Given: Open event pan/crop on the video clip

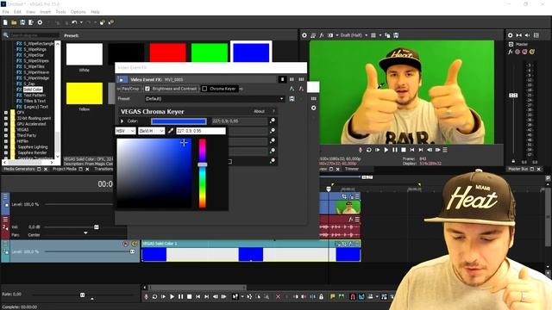Looking at the screenshot, I should point(344,197).
